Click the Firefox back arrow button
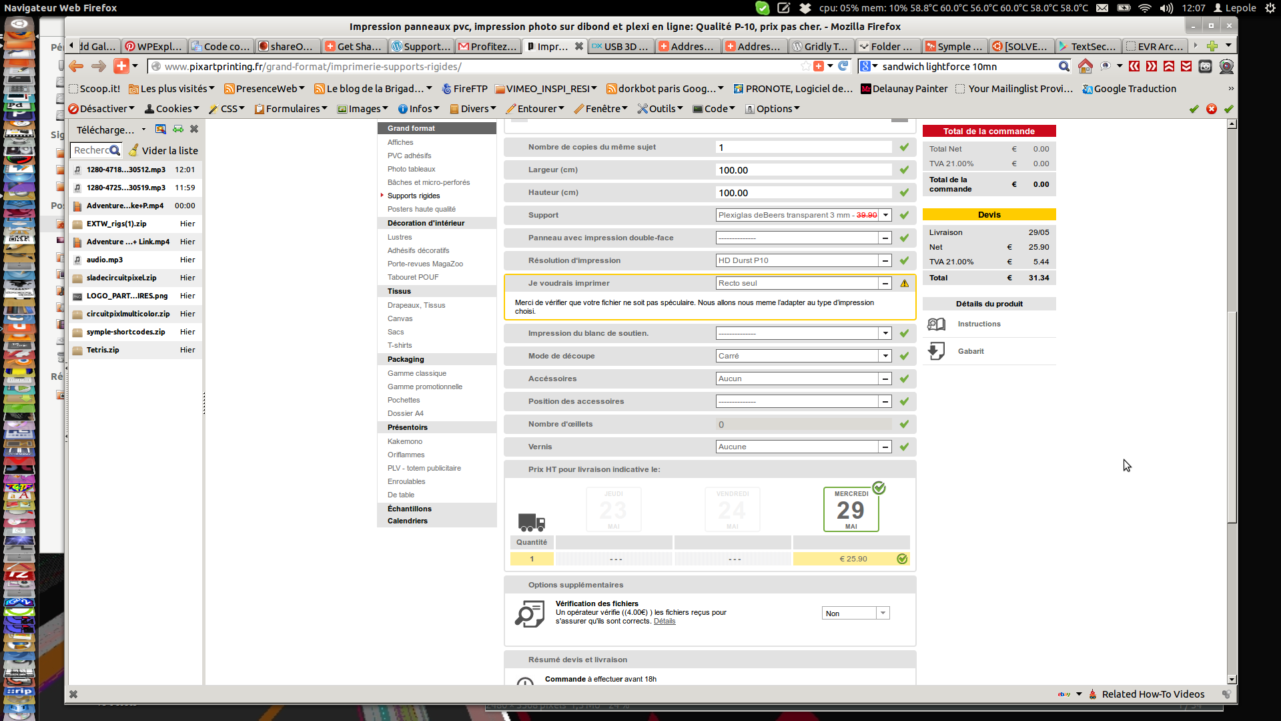The height and width of the screenshot is (721, 1281). coord(76,66)
